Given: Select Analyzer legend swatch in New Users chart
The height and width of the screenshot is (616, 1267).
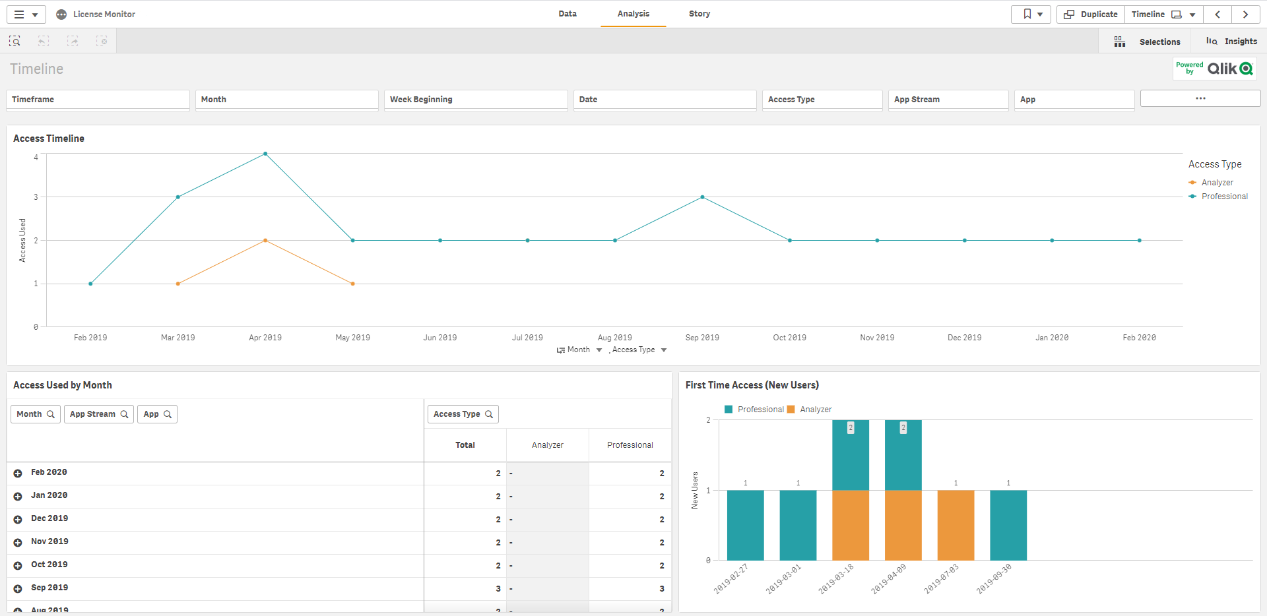Looking at the screenshot, I should tap(791, 410).
